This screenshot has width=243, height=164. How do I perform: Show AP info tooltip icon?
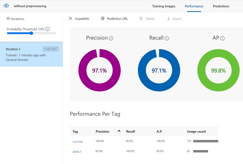222,38
